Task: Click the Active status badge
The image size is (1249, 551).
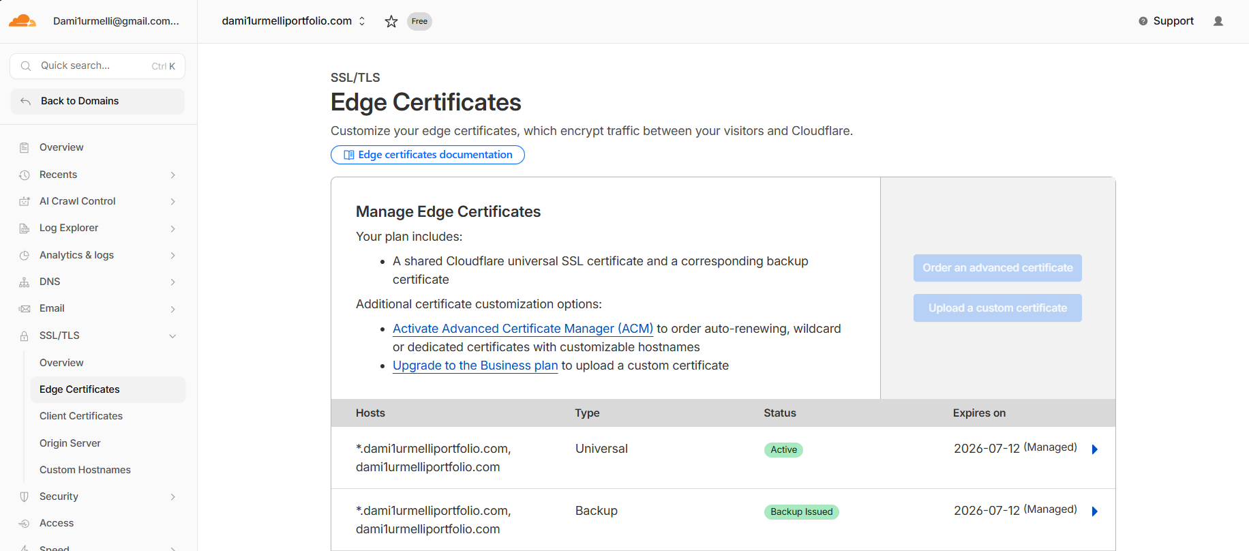Action: tap(783, 450)
